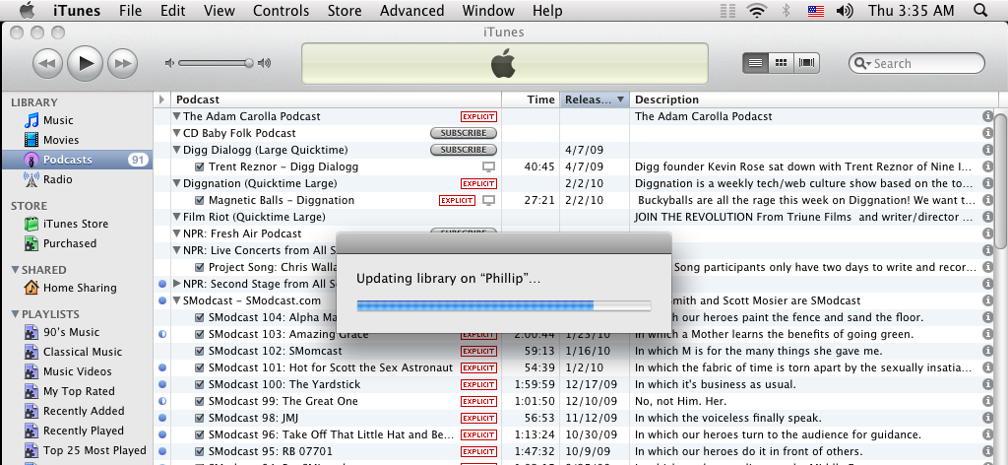Expand NPR: Second Stage podcast

[177, 284]
